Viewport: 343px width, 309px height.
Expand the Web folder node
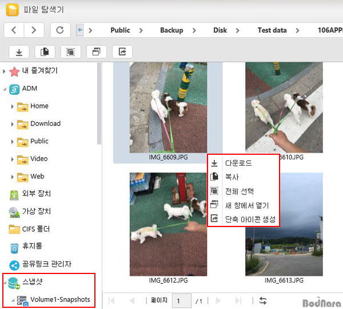click(12, 177)
